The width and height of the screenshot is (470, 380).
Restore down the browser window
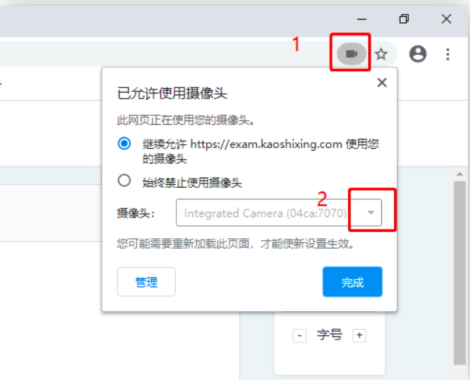(x=404, y=19)
